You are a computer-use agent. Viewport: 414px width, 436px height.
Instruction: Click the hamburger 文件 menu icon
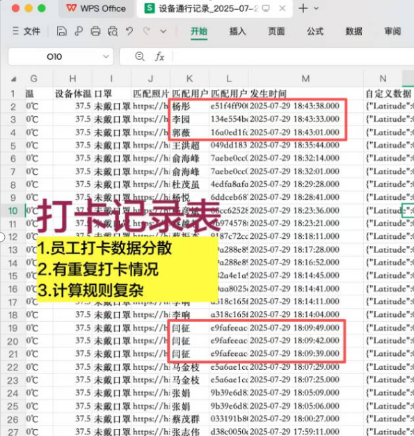[x=15, y=31]
